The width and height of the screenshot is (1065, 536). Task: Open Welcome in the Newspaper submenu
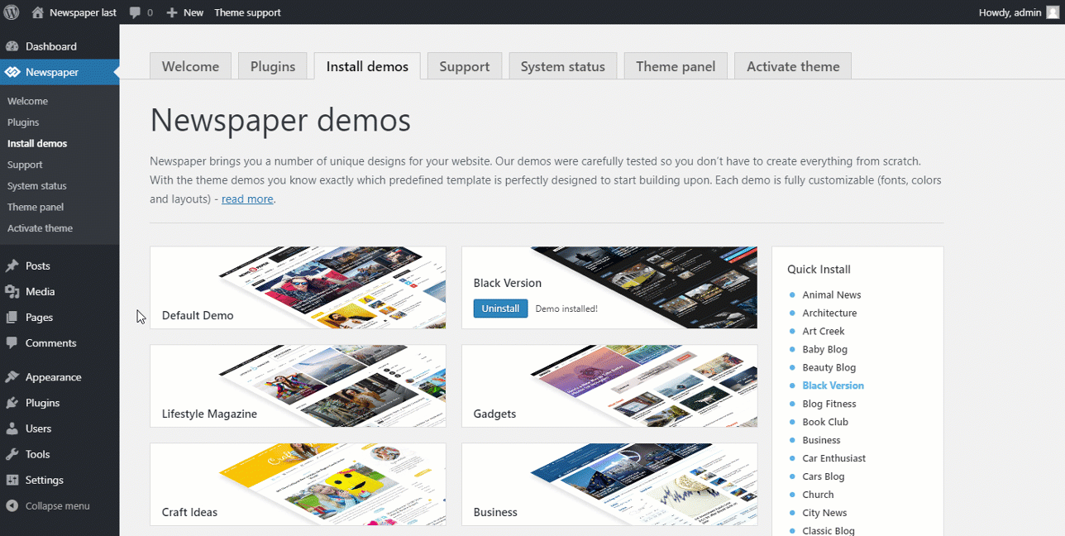point(27,101)
